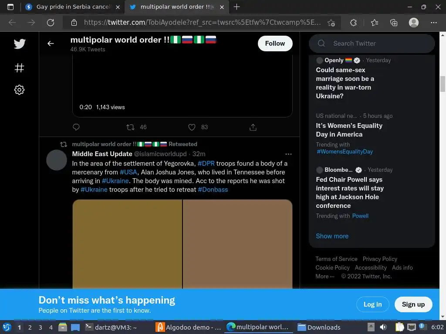Open the @islamicworldupd handle
Viewport: 446px width, 334px height.
[160, 154]
